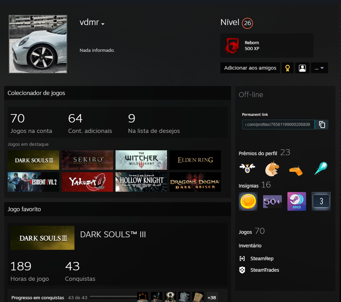The image size is (341, 302).
Task: Open The Witcher Wild Hunt tile
Action: (141, 160)
